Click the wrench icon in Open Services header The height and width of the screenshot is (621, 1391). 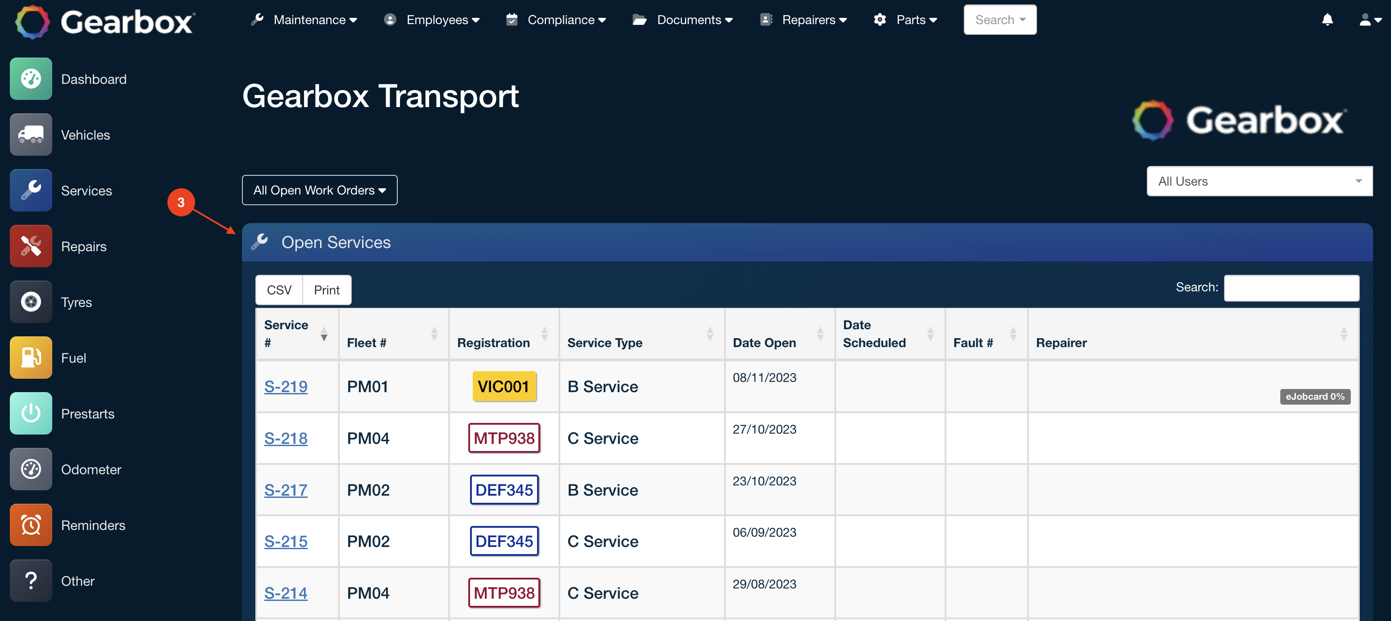[260, 242]
